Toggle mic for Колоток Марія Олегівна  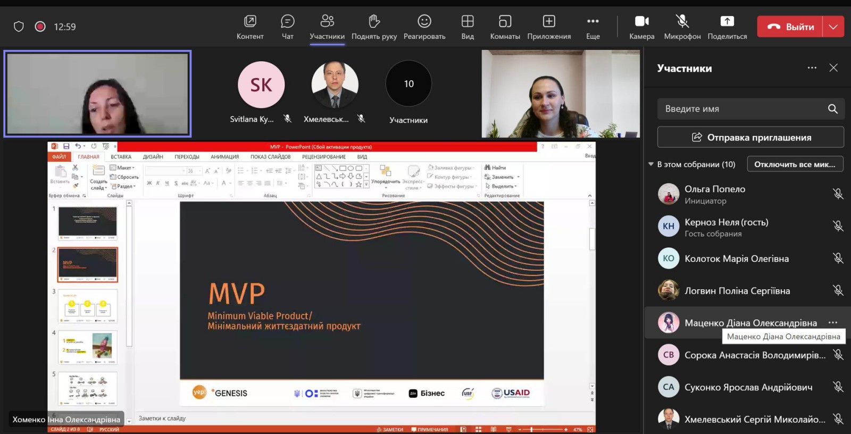tap(838, 258)
